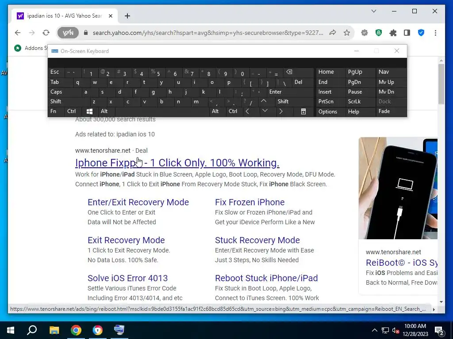Bookmark this page with the star icon
Screen dimensions: 453x339
347,33
